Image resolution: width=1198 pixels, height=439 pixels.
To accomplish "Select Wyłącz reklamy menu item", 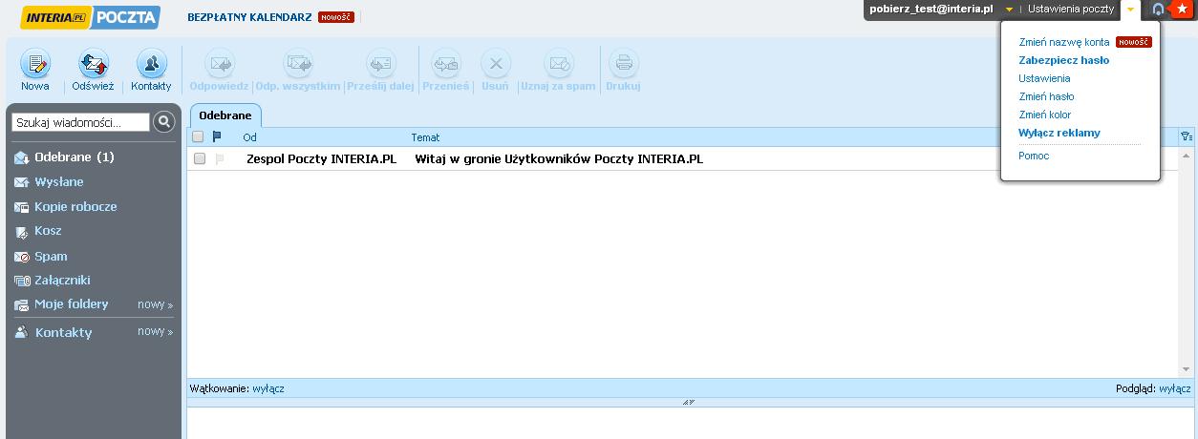I will pos(1059,133).
